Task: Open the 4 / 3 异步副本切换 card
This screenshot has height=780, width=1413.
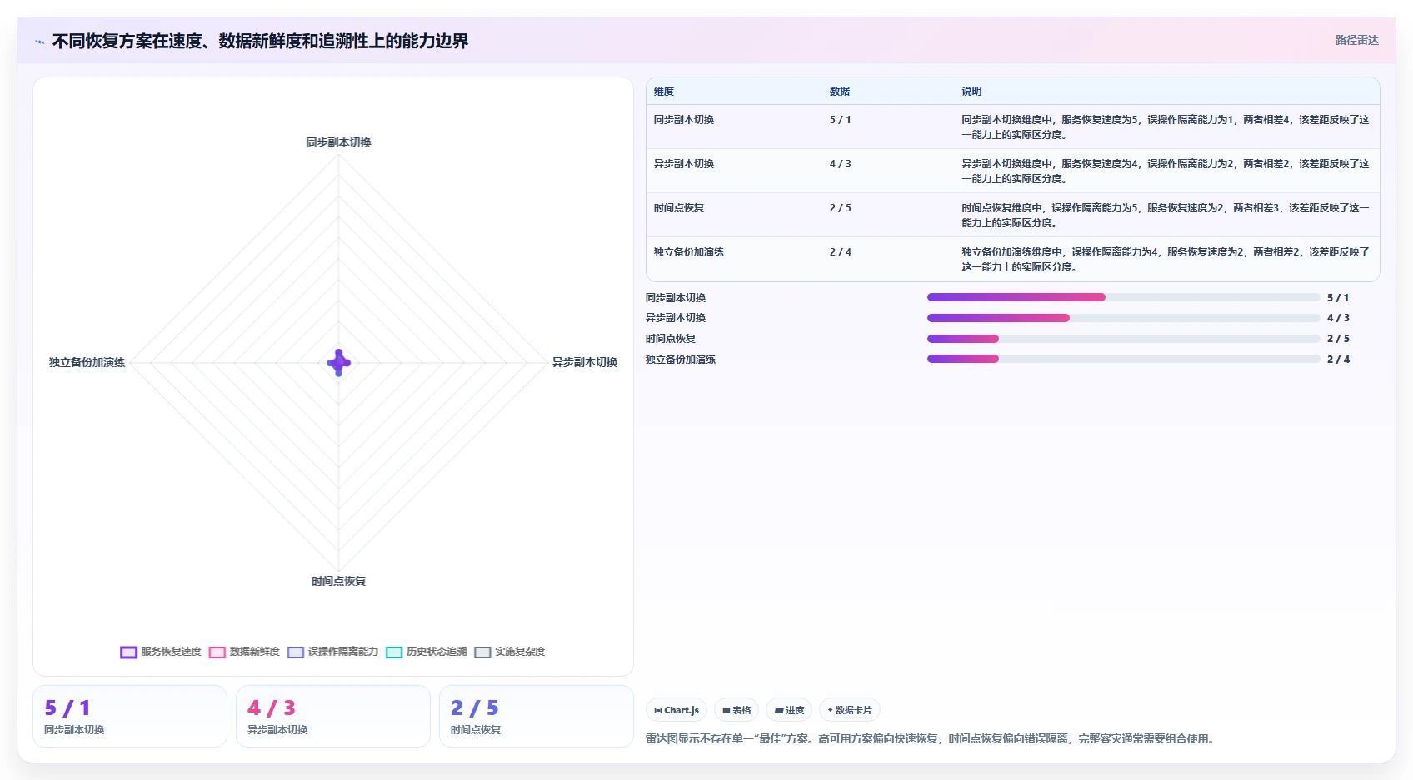Action: 333,717
